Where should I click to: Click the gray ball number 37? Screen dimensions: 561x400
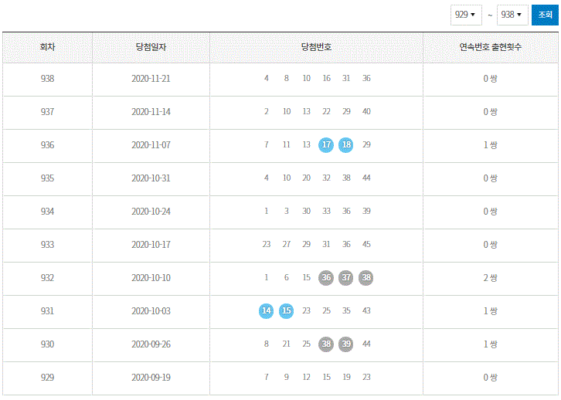346,278
